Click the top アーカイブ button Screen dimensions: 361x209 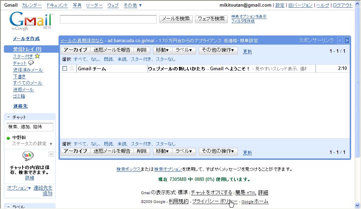pos(75,50)
